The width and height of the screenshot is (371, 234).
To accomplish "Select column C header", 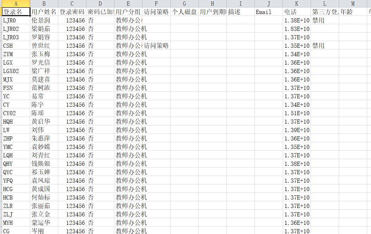I will (72, 4).
